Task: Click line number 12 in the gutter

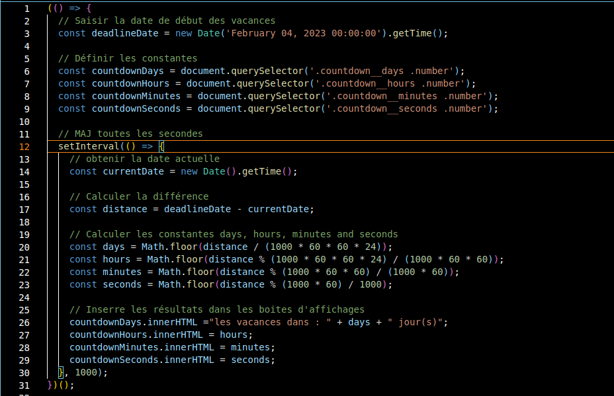Action: tap(25, 146)
